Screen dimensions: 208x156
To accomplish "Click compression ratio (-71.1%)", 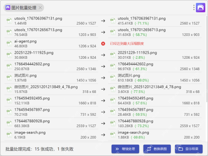I will point(142,23).
